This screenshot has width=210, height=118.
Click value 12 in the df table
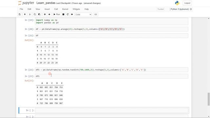click(49, 55)
